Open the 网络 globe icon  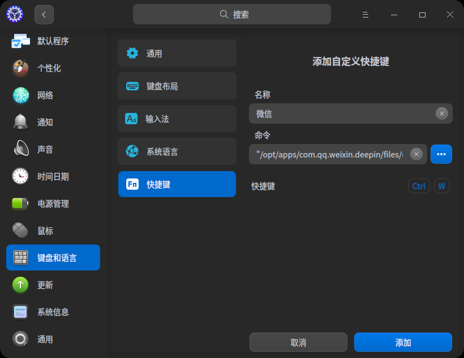pos(21,95)
